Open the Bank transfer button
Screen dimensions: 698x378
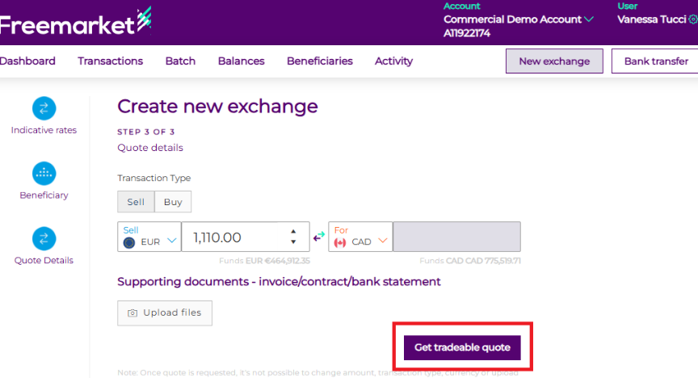[654, 61]
